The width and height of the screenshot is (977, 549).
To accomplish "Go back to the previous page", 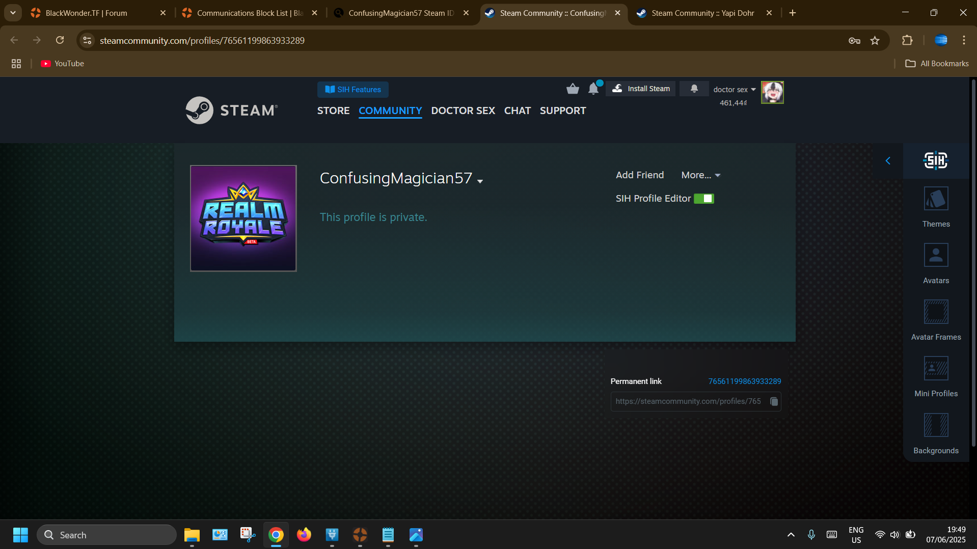I will coord(14,40).
